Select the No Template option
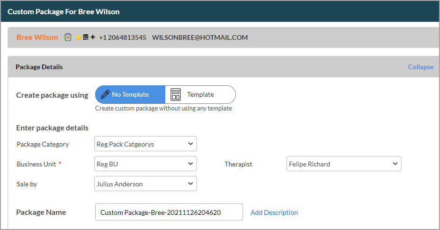This screenshot has height=230, width=440. click(130, 95)
